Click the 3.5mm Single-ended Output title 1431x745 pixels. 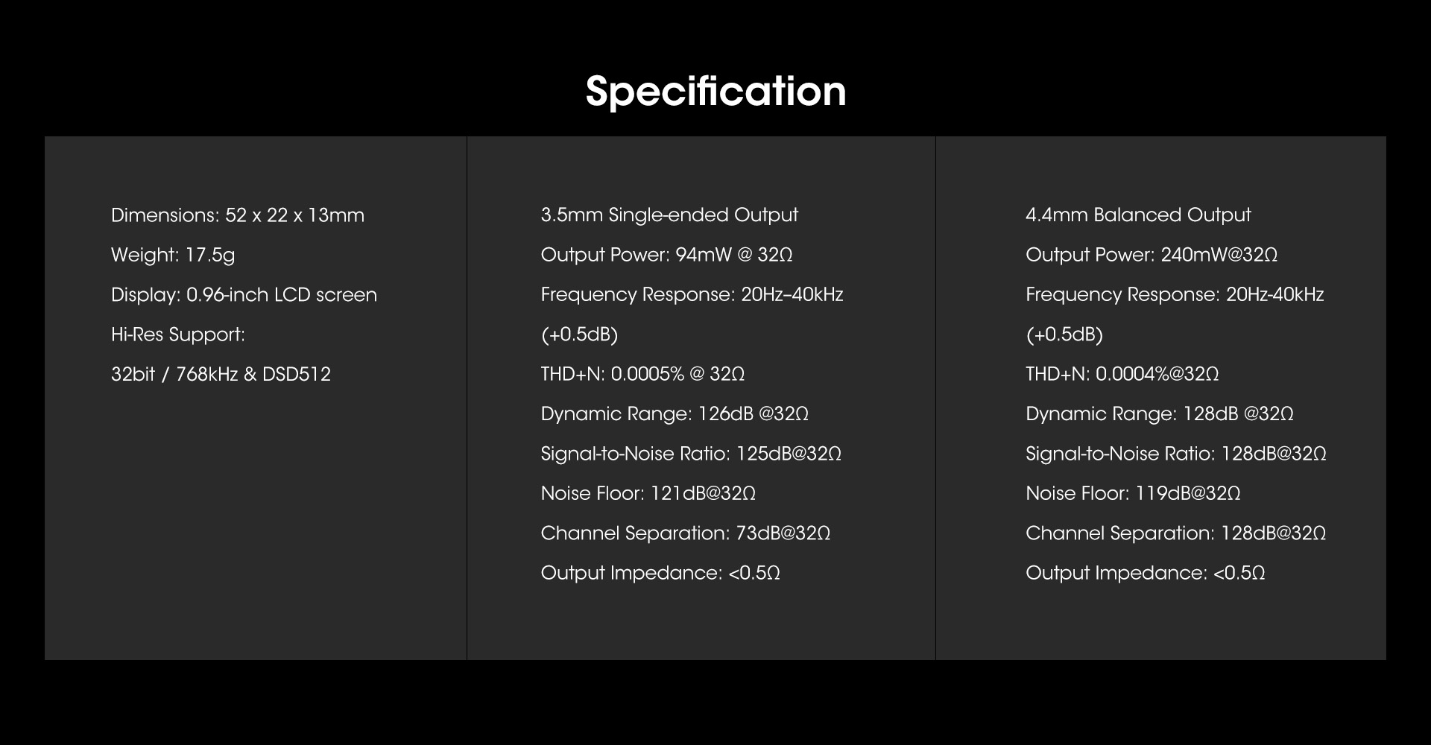point(669,215)
